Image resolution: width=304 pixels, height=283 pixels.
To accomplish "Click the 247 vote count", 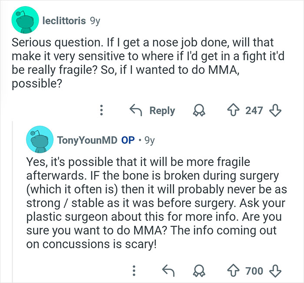I will [254, 110].
